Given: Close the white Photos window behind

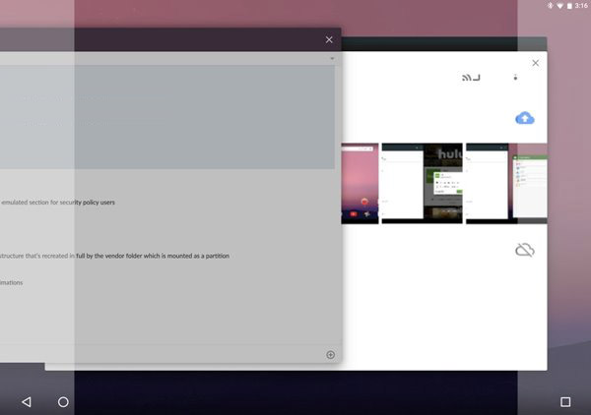Looking at the screenshot, I should point(535,63).
